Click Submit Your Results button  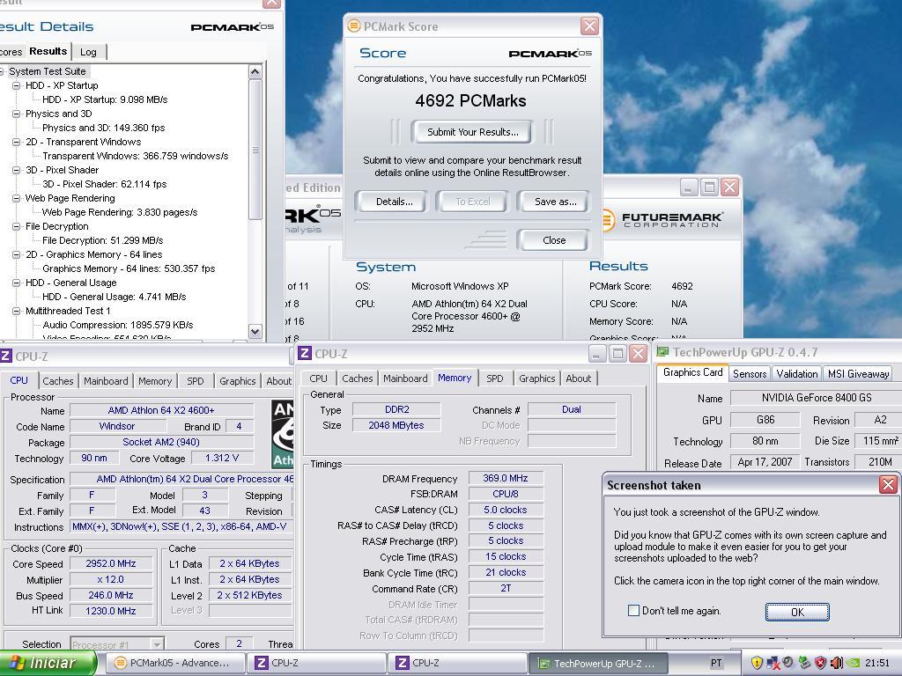(472, 132)
